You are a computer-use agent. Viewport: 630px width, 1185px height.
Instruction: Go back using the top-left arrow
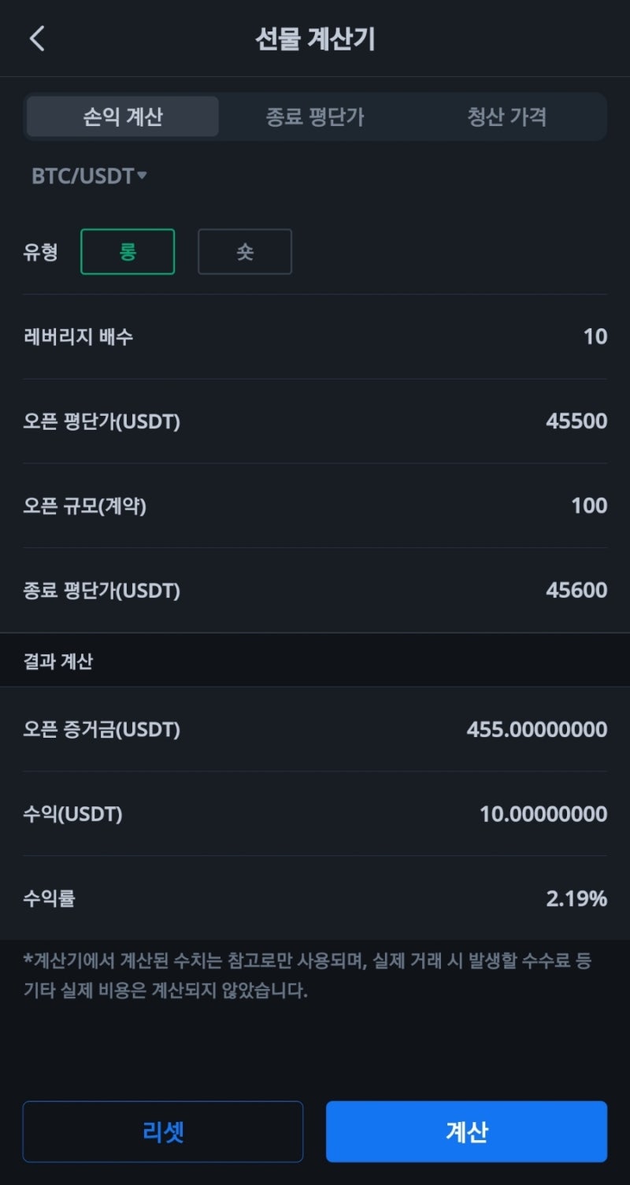pyautogui.click(x=37, y=39)
